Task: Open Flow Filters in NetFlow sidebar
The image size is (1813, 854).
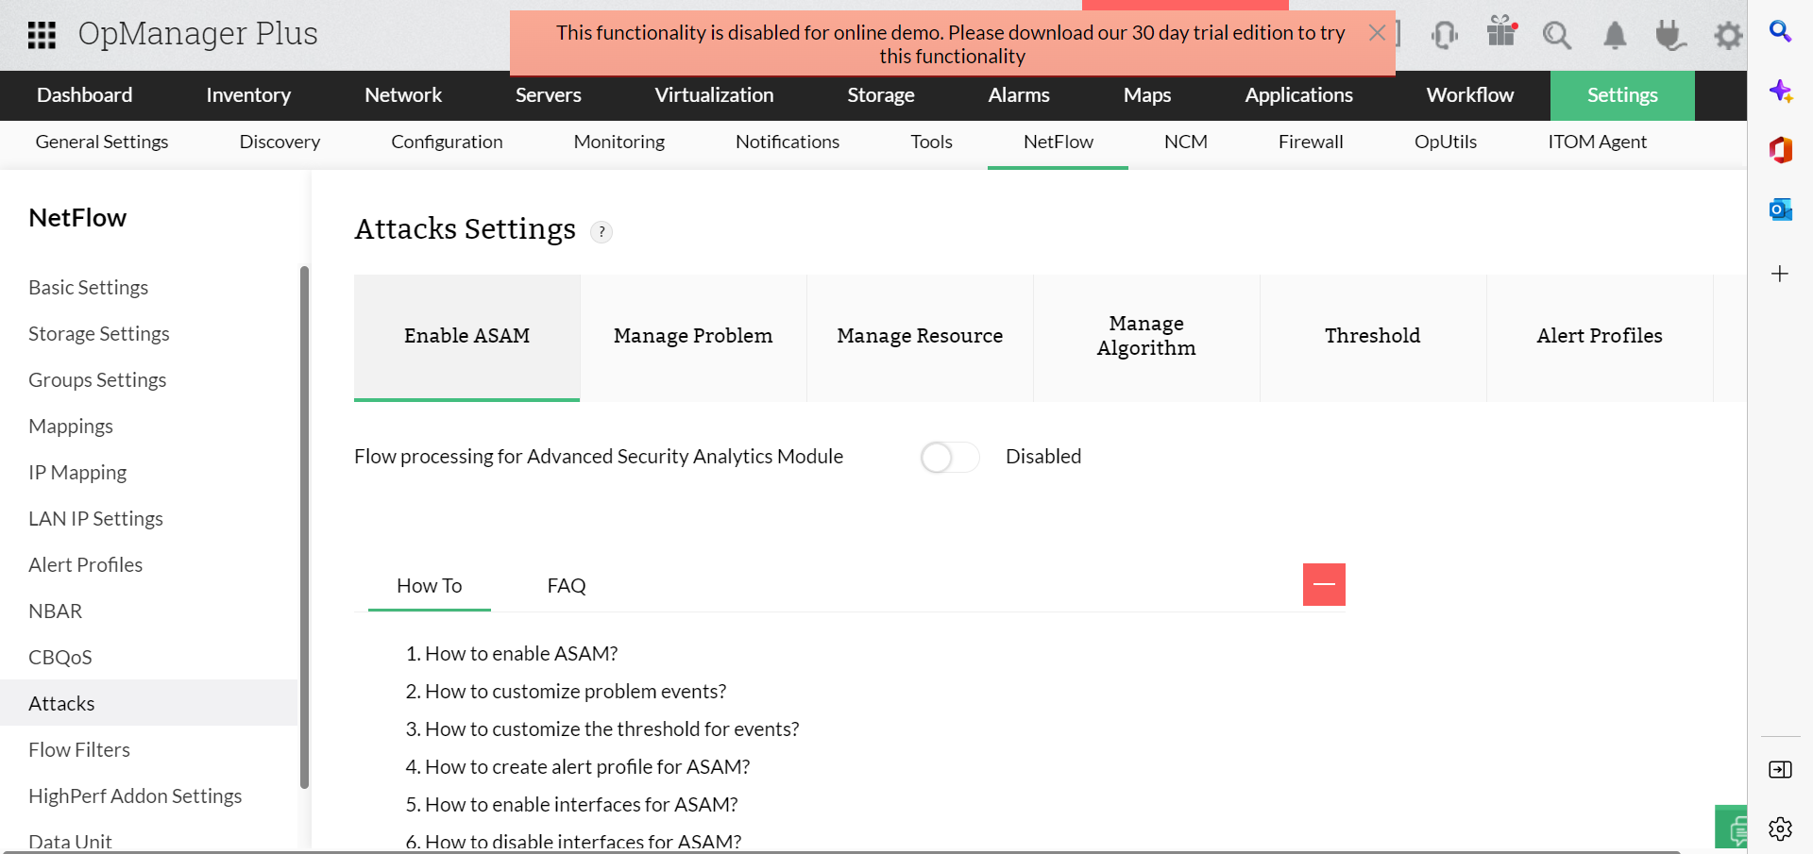Action: tap(79, 750)
